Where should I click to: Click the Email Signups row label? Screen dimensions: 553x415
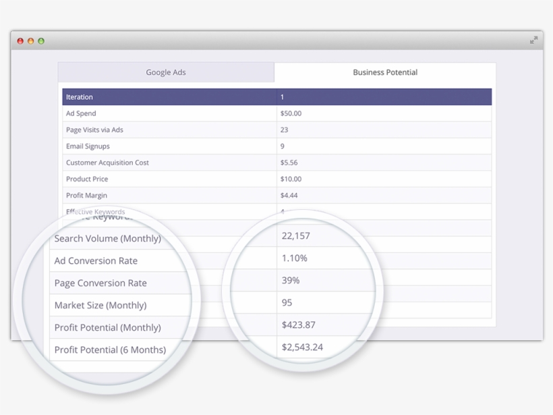(x=88, y=146)
